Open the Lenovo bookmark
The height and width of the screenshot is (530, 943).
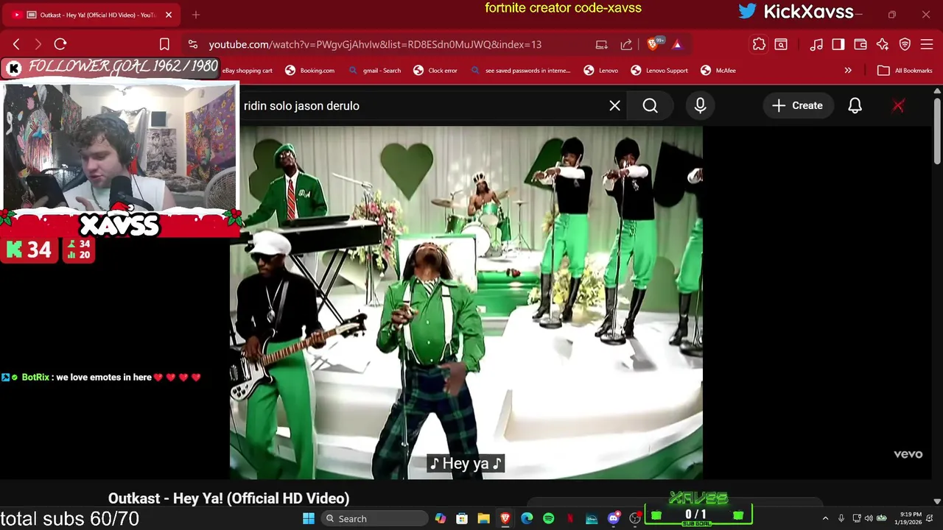[x=601, y=70]
